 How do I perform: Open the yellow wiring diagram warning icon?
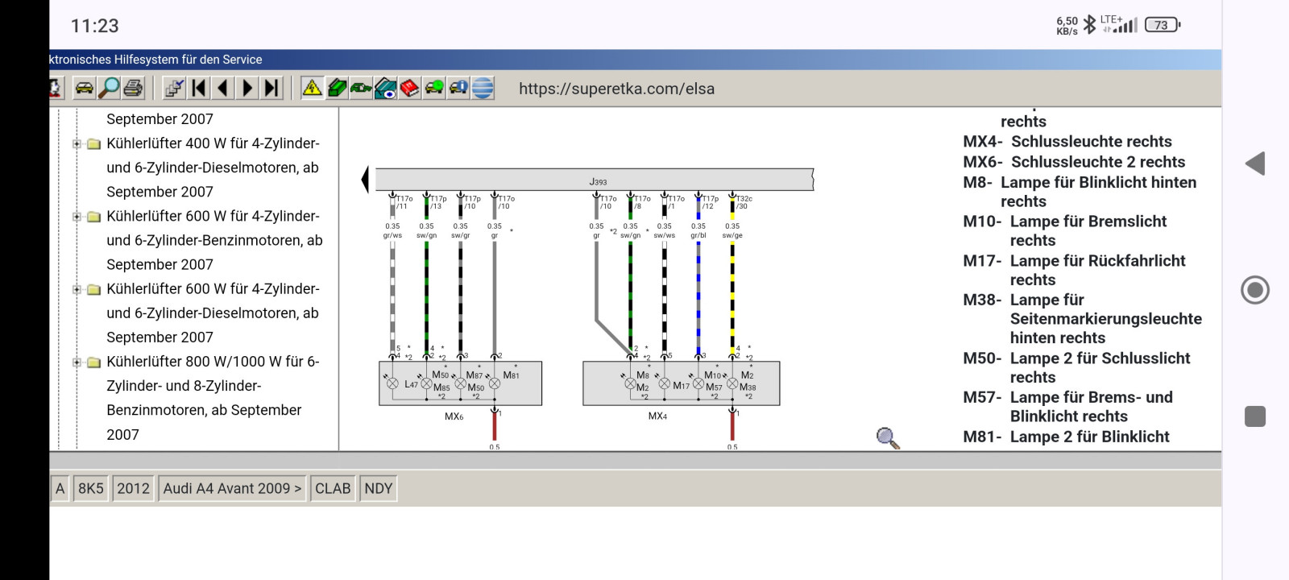(x=312, y=88)
